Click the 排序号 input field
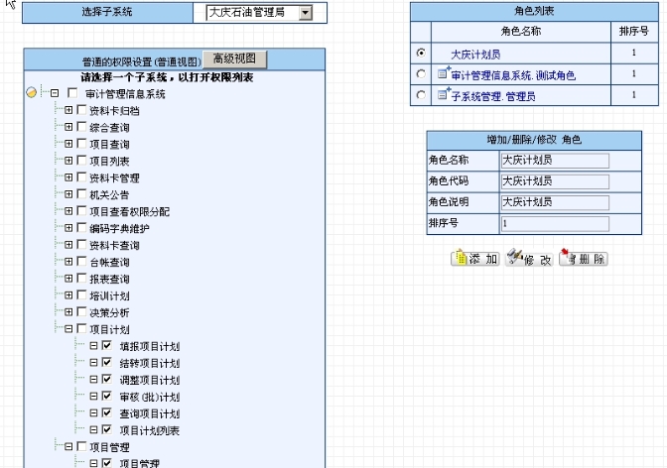 554,224
